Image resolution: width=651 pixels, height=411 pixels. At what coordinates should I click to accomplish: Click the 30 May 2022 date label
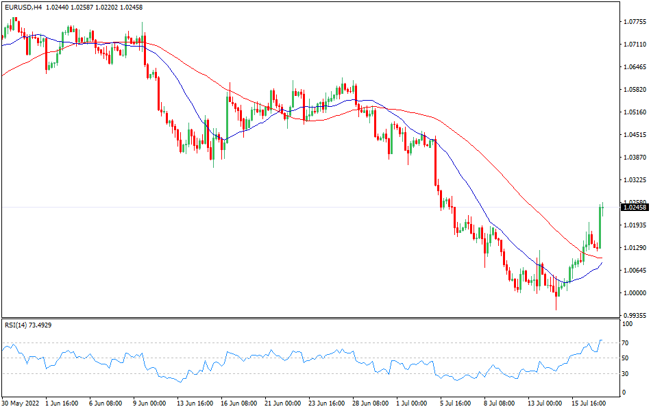[x=19, y=404]
